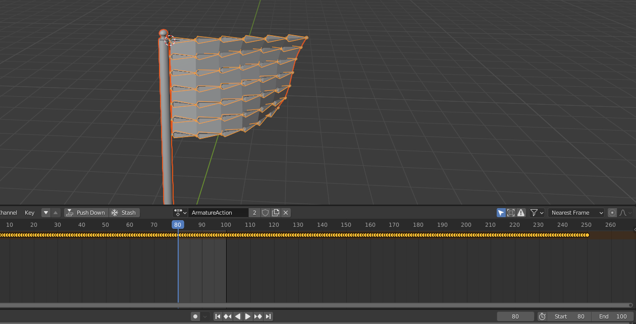Viewport: 636px width, 324px height.
Task: Click the Push Down action button
Action: click(x=86, y=213)
